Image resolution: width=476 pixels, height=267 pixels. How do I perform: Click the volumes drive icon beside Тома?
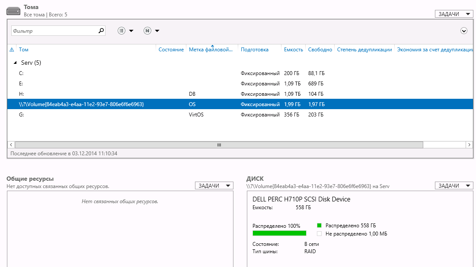click(13, 12)
